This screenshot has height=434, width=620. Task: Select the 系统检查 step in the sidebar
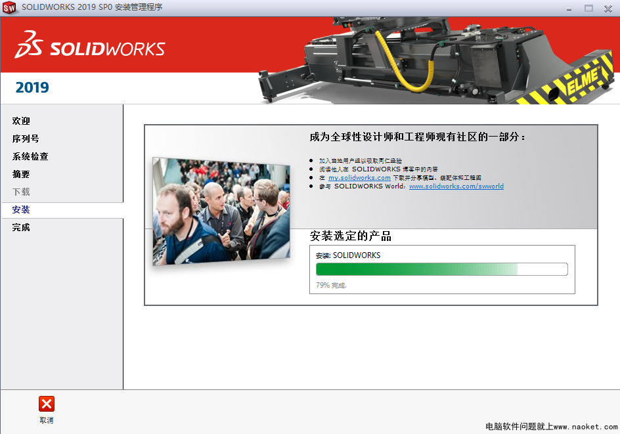coord(30,156)
